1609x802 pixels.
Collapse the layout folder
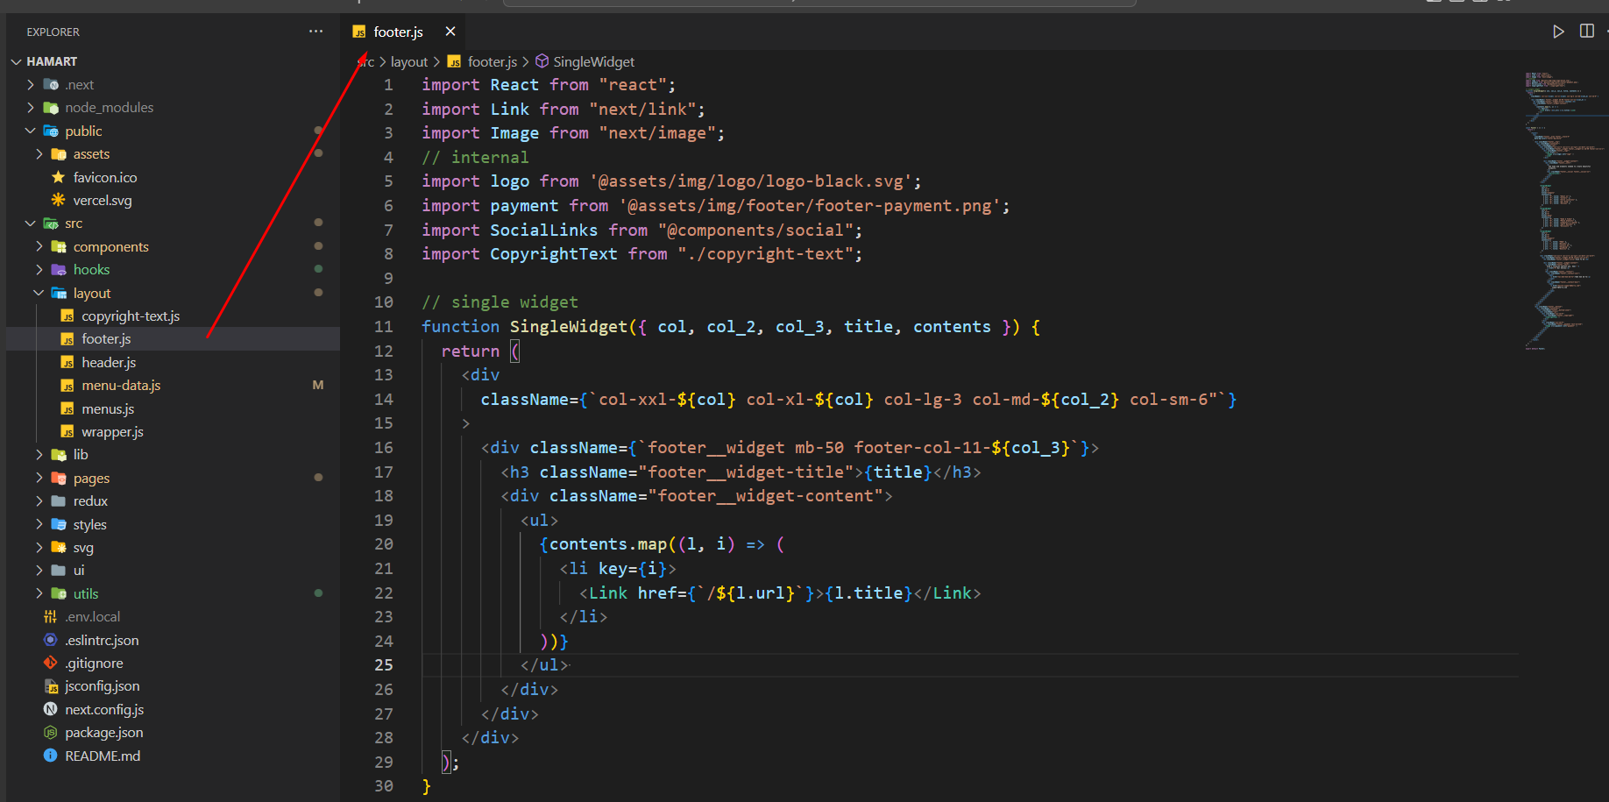point(39,294)
